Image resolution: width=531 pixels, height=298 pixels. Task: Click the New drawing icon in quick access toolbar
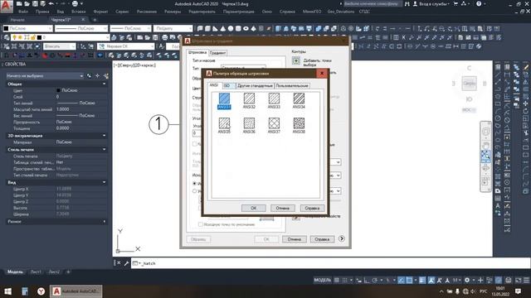(x=19, y=3)
